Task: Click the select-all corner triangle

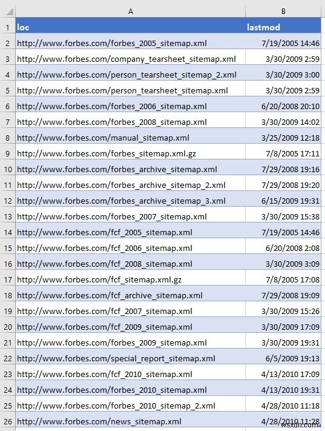Action: pos(10,12)
